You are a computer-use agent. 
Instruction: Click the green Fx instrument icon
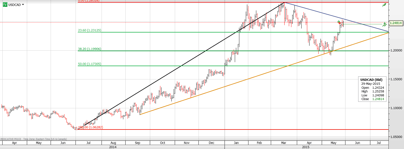[x=5, y=5]
